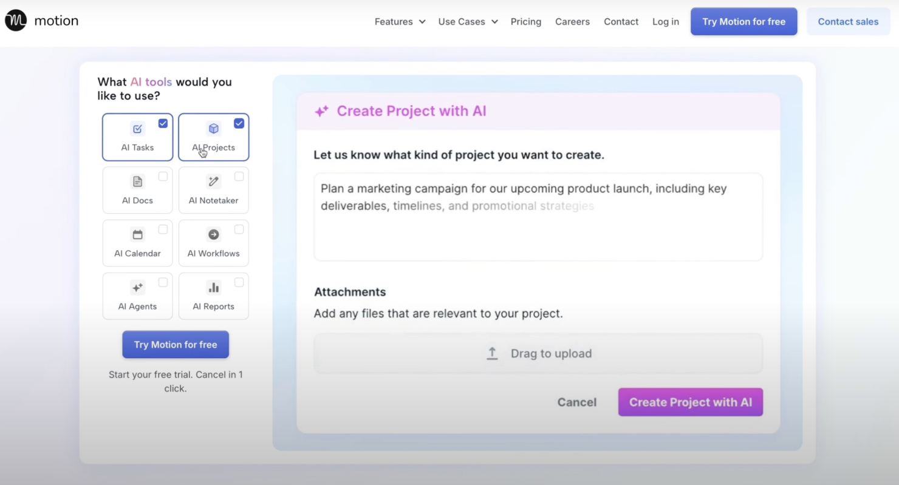The image size is (899, 485).
Task: Click the Create Project with AI heading text
Action: pyautogui.click(x=412, y=111)
